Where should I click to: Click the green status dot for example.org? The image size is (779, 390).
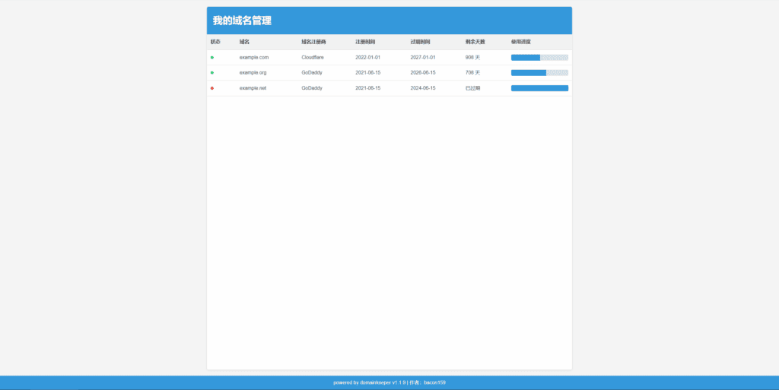coord(212,73)
